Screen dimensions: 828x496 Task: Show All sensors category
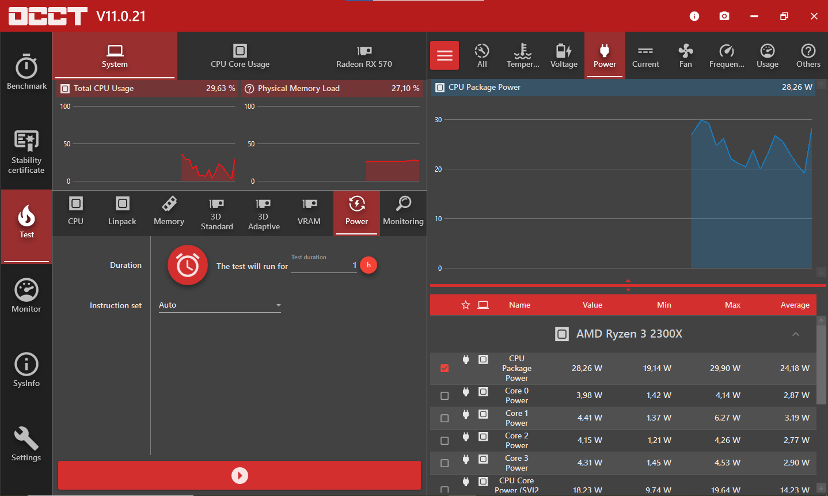pyautogui.click(x=482, y=55)
